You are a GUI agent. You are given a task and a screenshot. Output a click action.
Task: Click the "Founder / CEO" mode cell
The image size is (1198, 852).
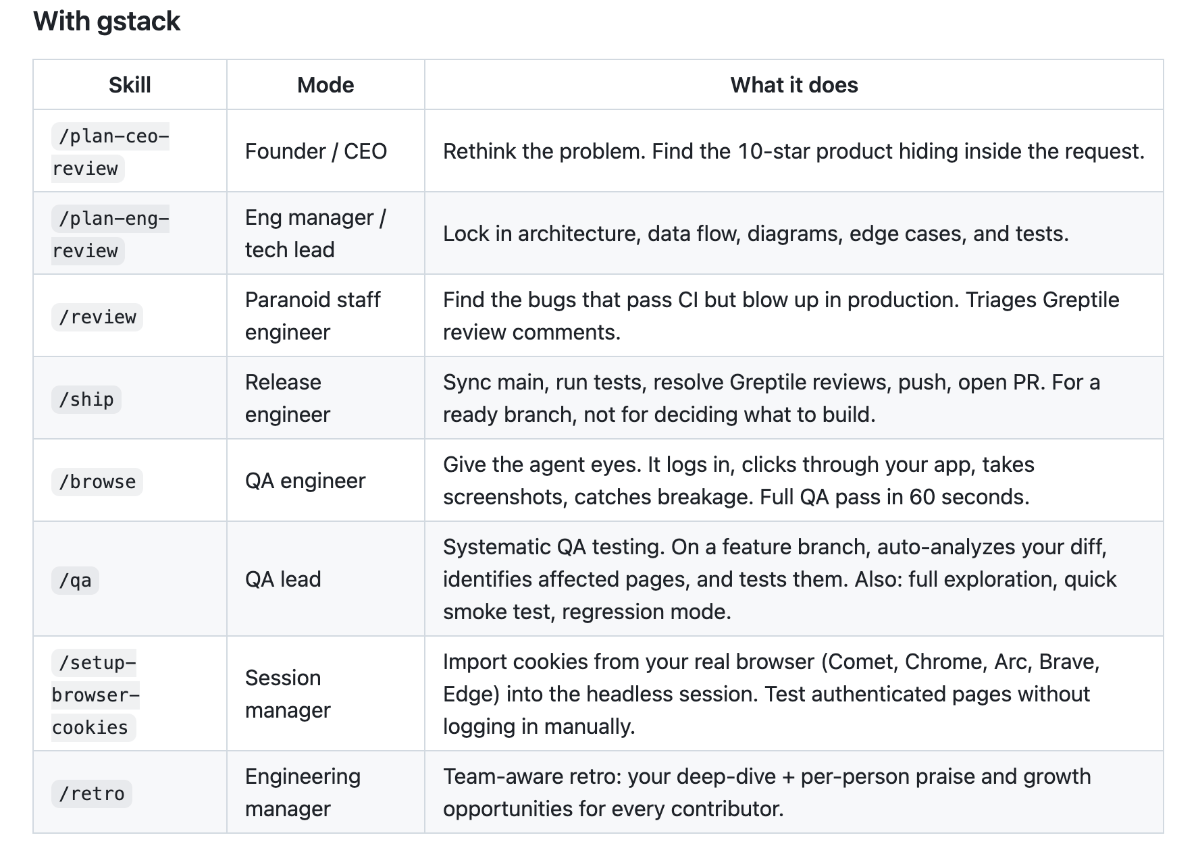pyautogui.click(x=316, y=151)
